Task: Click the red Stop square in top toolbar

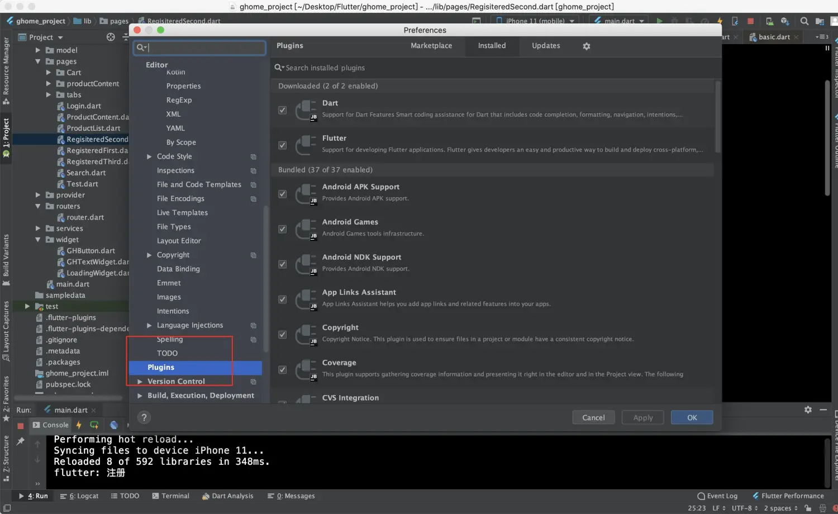Action: tap(751, 21)
